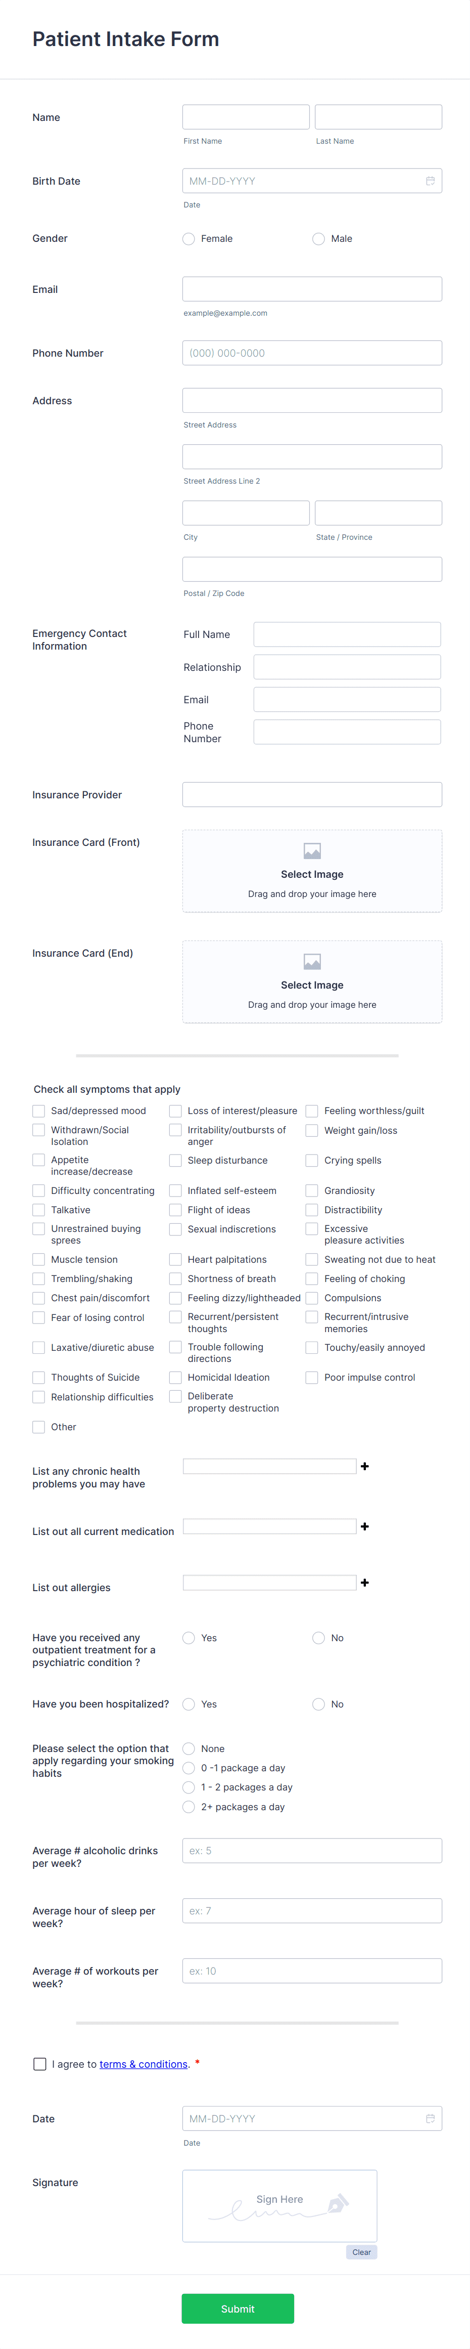Click the plus icon beside current medication field
Viewport: 470px width, 2349px height.
coord(364,1525)
